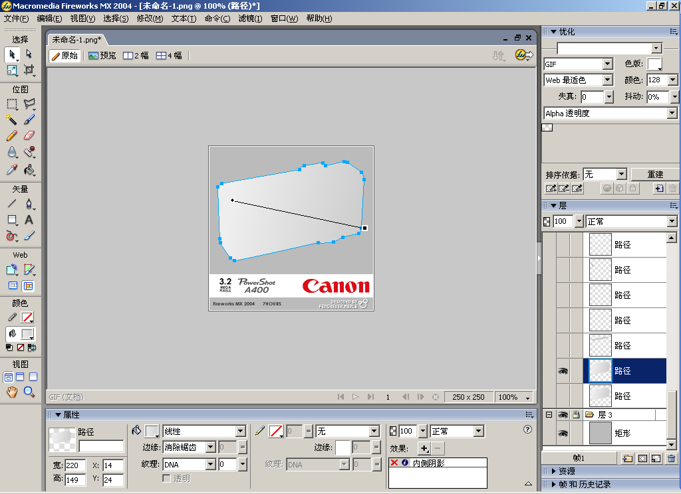The image size is (681, 494).
Task: Swap stroke and fill colors
Action: pyautogui.click(x=32, y=347)
